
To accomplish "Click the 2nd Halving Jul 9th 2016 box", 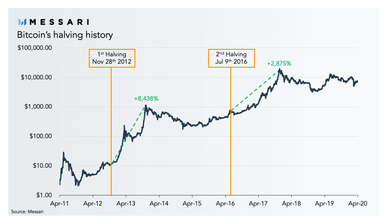I will coord(231,58).
